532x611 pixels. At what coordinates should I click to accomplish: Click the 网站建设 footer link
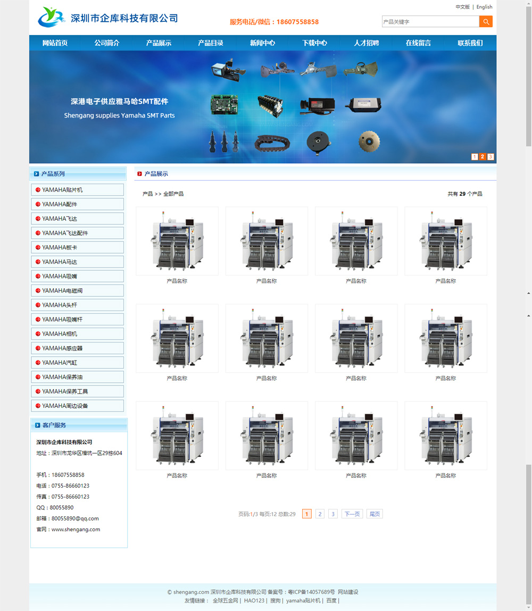pyautogui.click(x=348, y=592)
